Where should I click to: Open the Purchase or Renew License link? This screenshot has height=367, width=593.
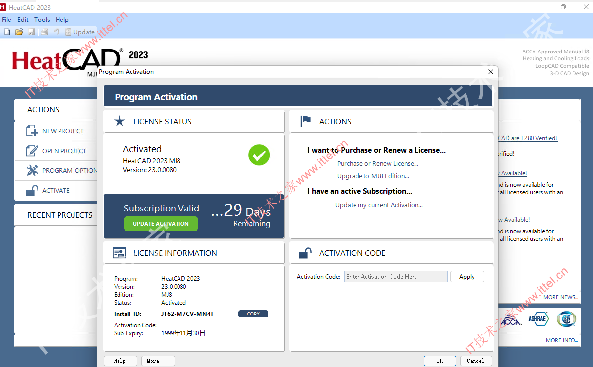coord(378,163)
